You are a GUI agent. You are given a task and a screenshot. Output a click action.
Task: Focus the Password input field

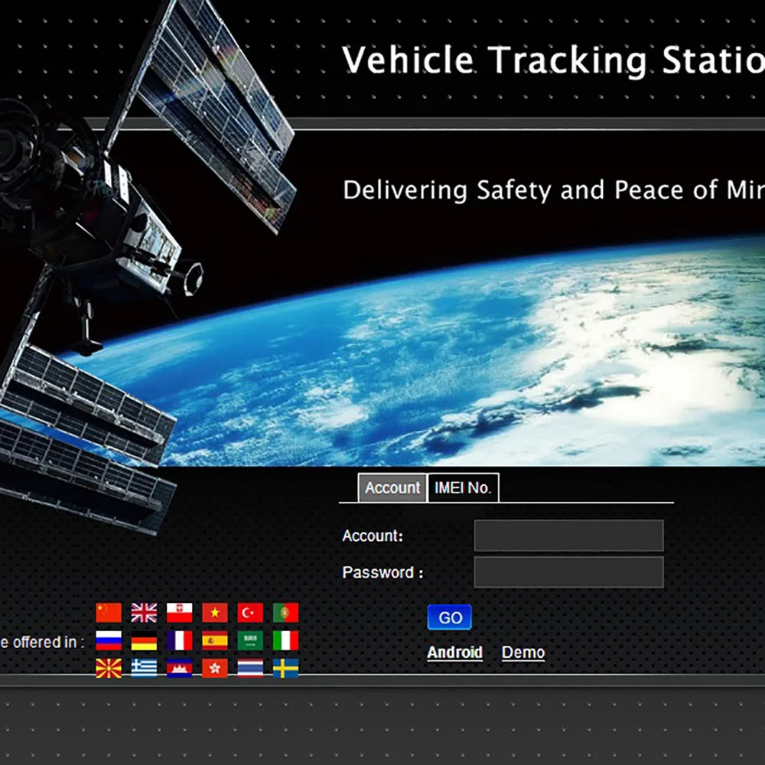tap(568, 571)
